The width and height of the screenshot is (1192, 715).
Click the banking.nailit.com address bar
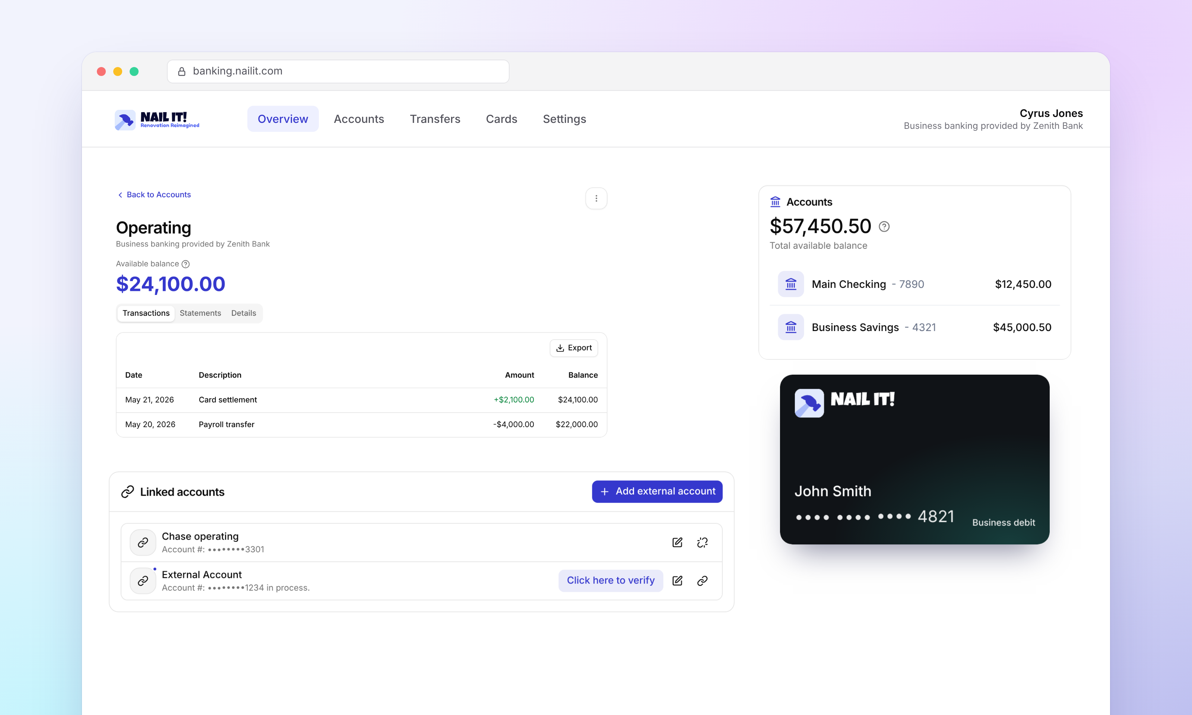tap(338, 71)
